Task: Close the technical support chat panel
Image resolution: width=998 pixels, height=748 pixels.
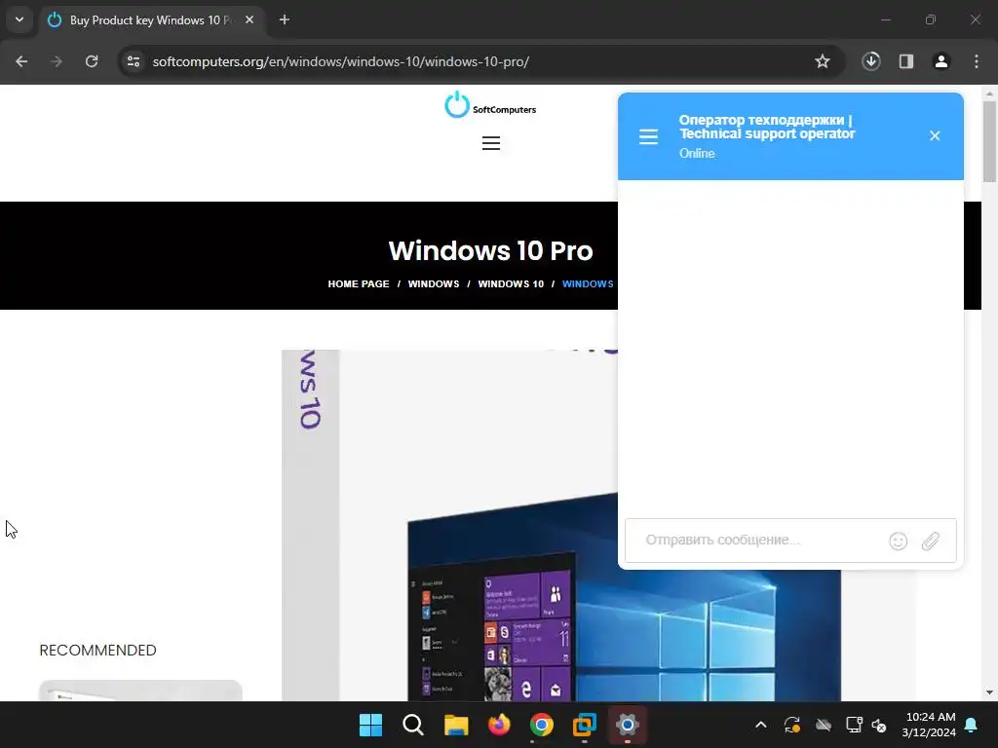Action: 935,135
